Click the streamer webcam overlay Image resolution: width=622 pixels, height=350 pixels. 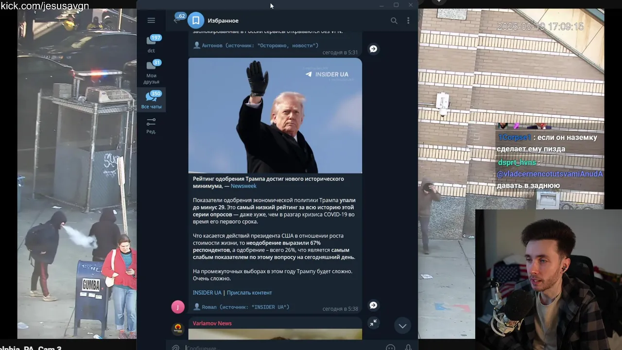[549, 280]
